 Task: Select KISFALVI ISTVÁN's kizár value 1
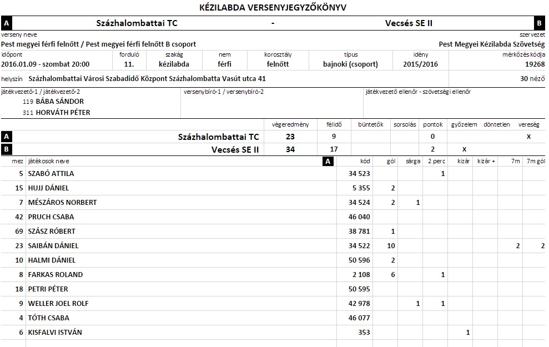(468, 333)
